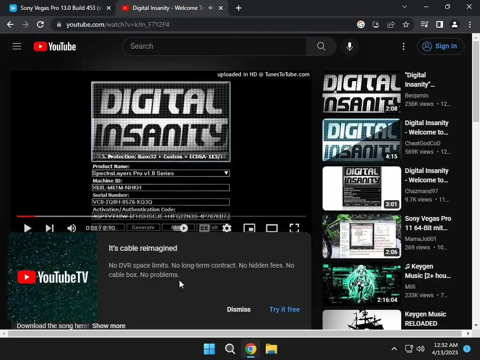Skip to the next video

pyautogui.click(x=50, y=228)
